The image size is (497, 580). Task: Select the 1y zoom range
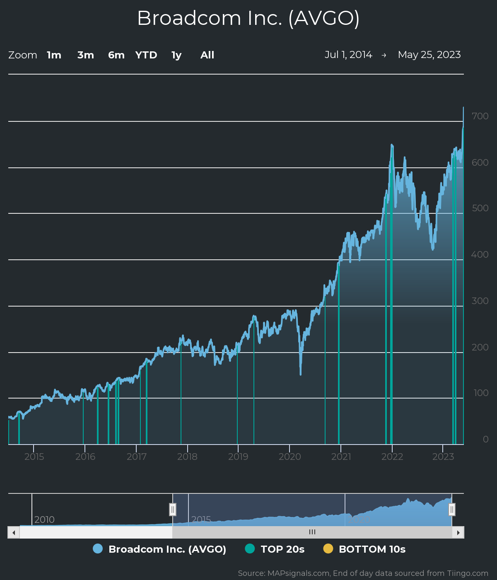point(176,55)
